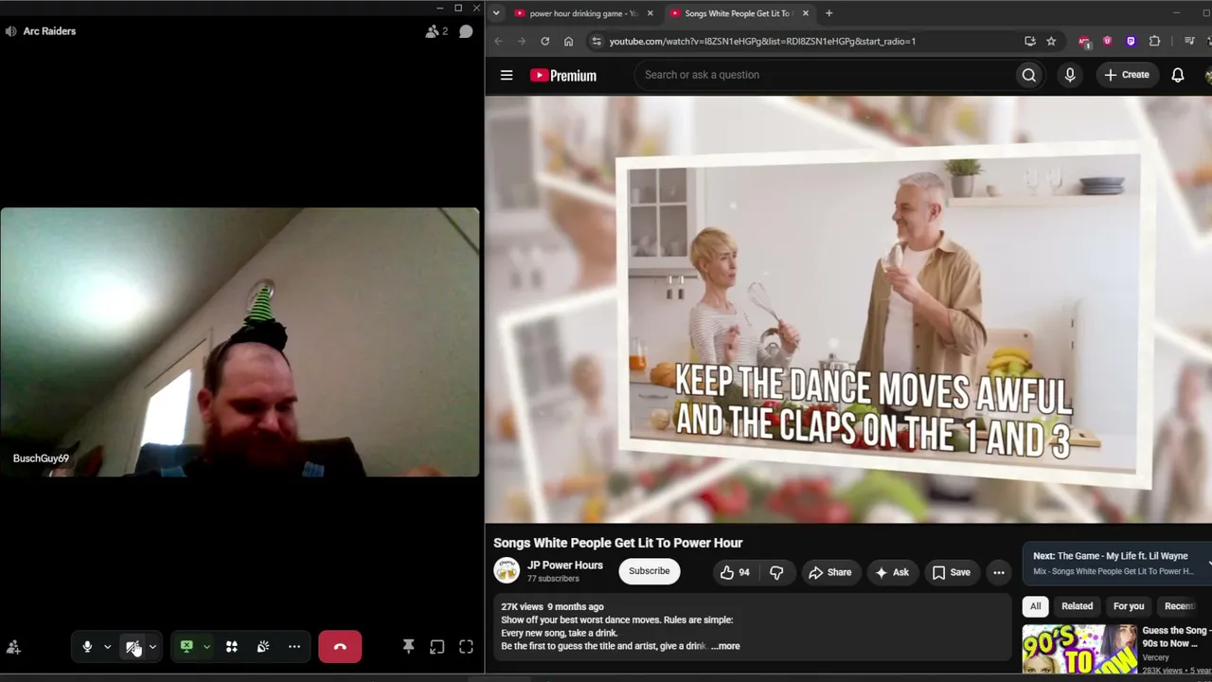Invite friends using the add-people icon
The width and height of the screenshot is (1212, 682).
pyautogui.click(x=13, y=648)
